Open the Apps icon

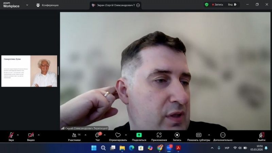(159, 135)
